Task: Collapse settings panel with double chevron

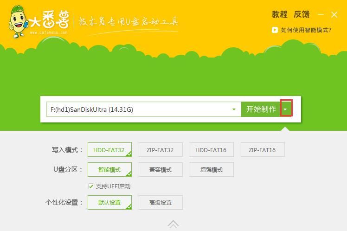Action: [173, 225]
